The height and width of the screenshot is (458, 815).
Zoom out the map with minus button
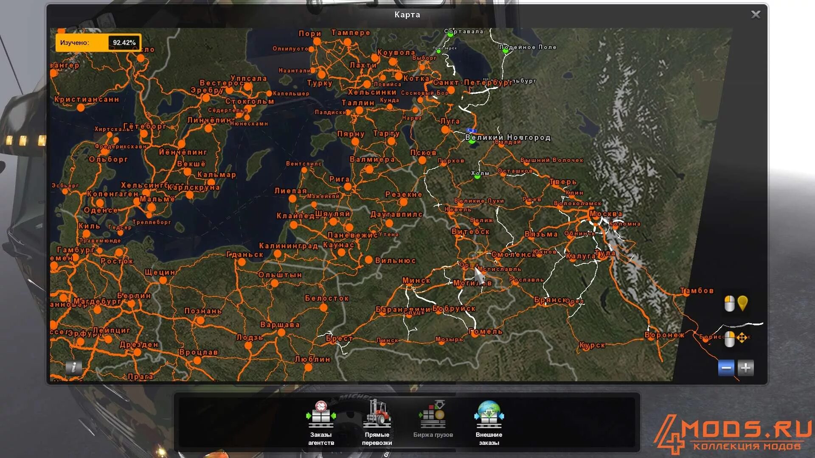[x=726, y=368]
